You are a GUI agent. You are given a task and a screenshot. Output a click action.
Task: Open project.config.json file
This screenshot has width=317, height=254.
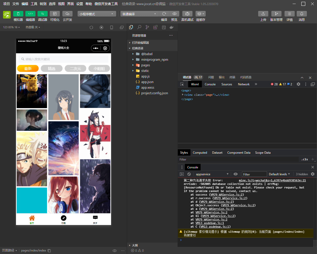pos(152,93)
